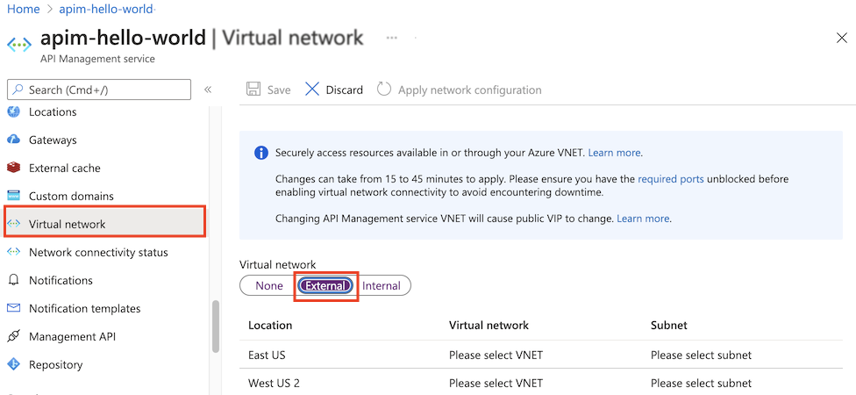856x395 pixels.
Task: Open subnet selector for West US 2
Action: click(x=701, y=384)
